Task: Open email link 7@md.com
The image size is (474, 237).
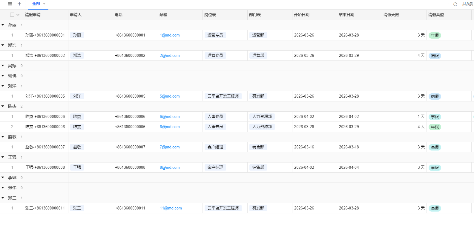Action: click(x=170, y=147)
